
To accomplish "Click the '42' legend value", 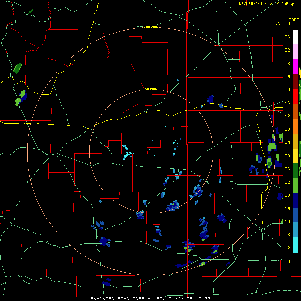I will point(287,116).
